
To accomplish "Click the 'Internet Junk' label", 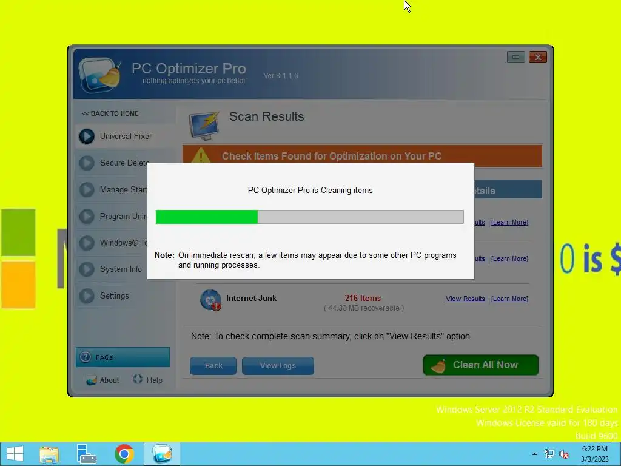I will (252, 298).
